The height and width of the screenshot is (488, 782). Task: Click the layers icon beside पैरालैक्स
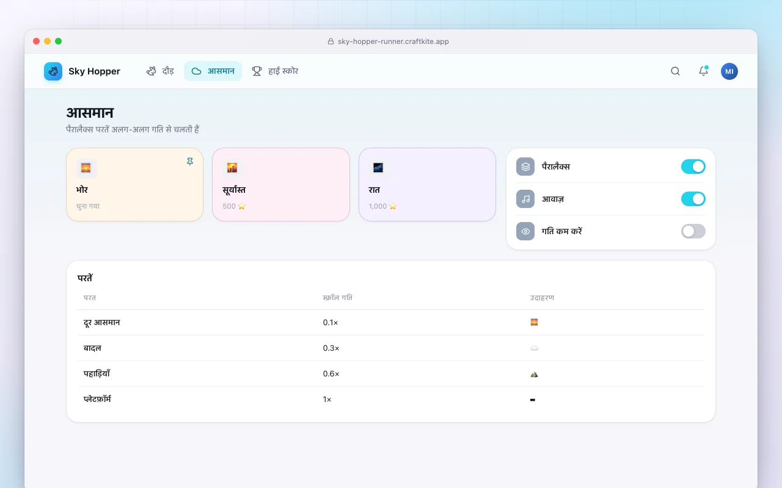coord(525,167)
